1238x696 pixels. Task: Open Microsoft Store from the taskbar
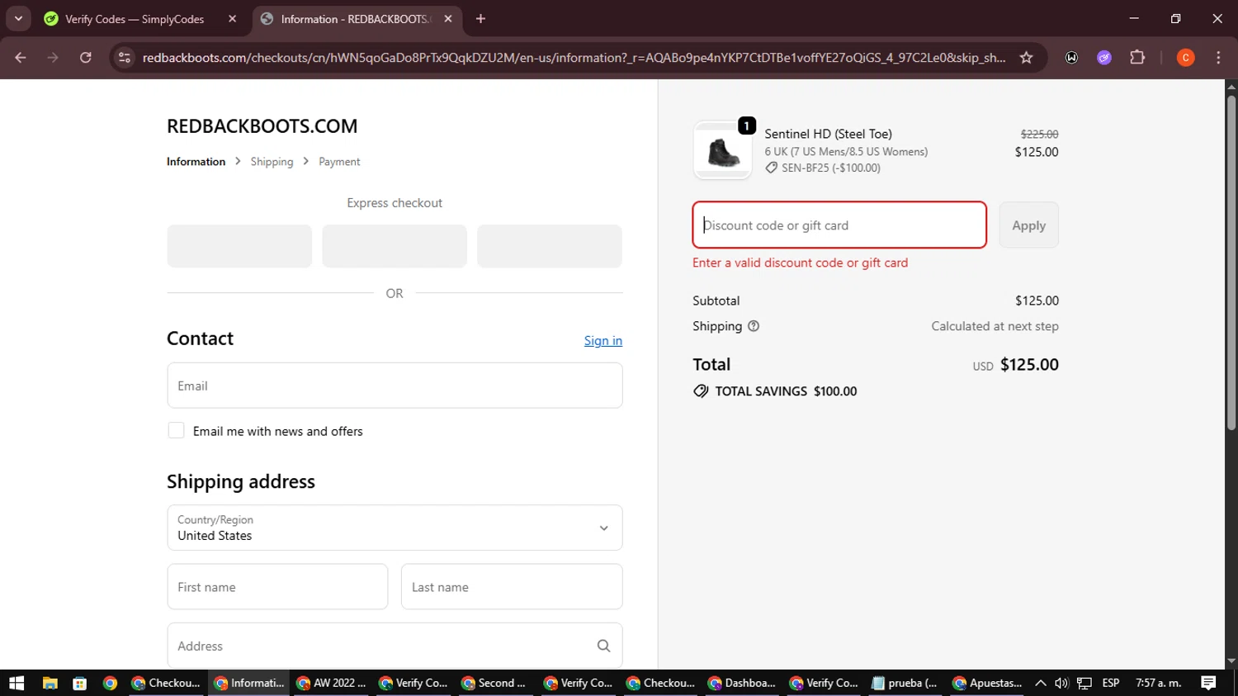[x=80, y=683]
